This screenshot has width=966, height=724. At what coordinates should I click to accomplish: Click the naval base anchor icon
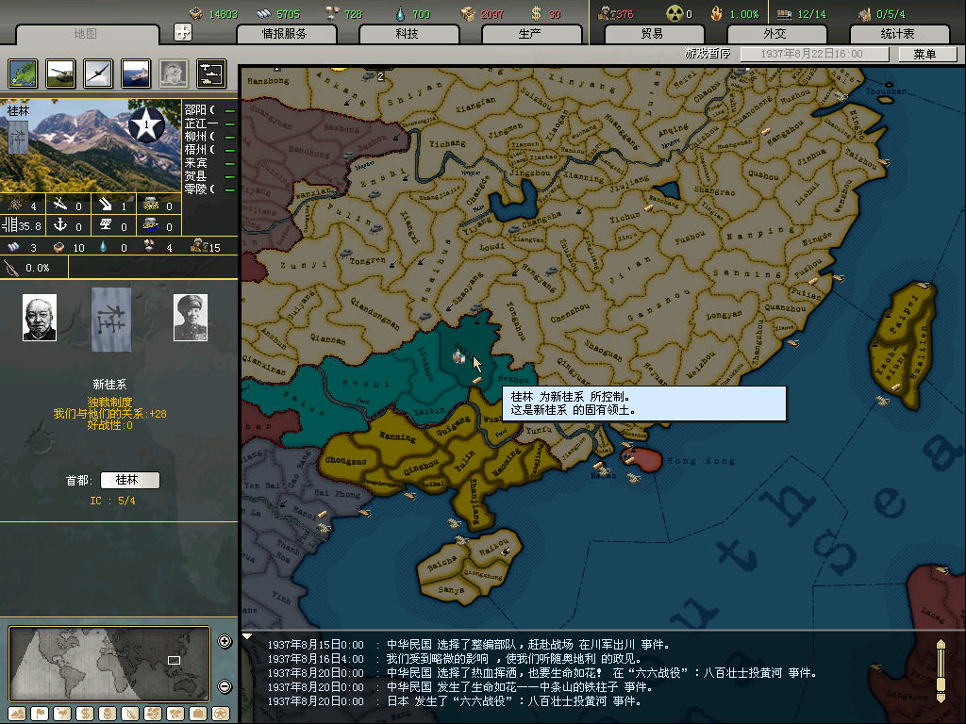click(59, 224)
